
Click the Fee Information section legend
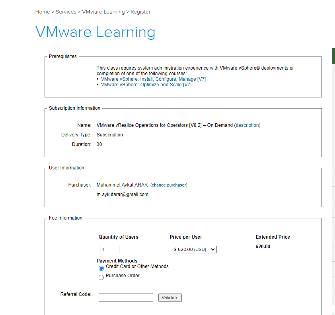pyautogui.click(x=65, y=218)
